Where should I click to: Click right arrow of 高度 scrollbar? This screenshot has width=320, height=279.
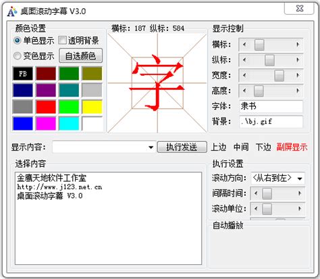coord(298,91)
